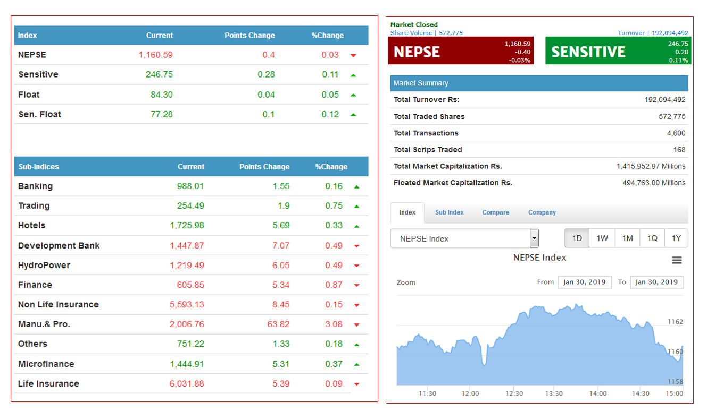
Task: Click the From date field
Action: pyautogui.click(x=585, y=282)
